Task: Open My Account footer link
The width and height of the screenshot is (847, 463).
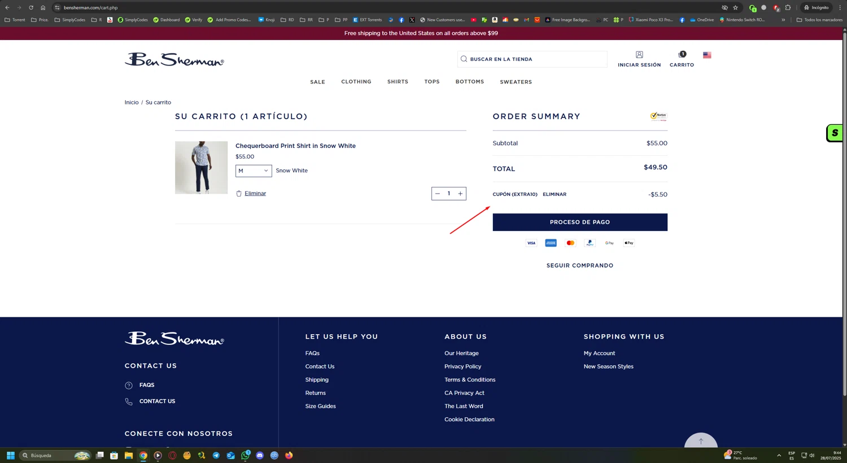Action: coord(599,353)
